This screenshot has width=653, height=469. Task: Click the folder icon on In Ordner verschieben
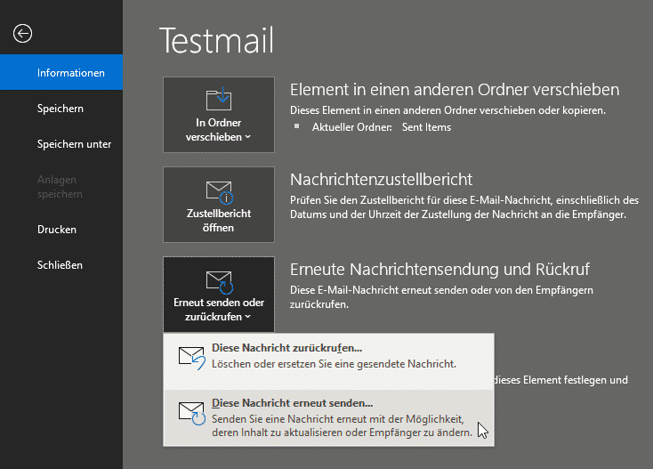pos(218,98)
